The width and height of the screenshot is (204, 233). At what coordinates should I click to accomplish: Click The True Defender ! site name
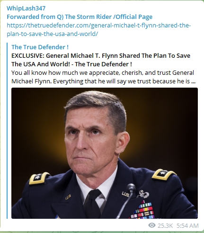(40, 47)
